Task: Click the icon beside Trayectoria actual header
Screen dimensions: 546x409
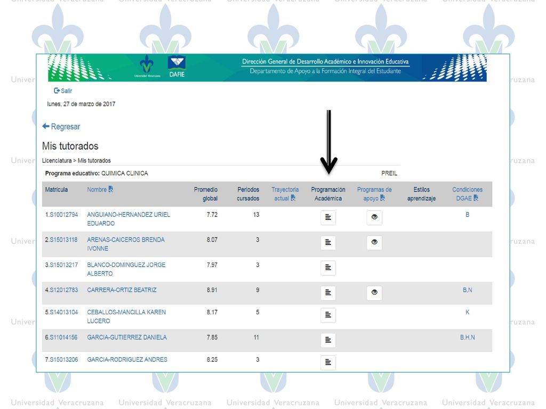Action: (293, 198)
